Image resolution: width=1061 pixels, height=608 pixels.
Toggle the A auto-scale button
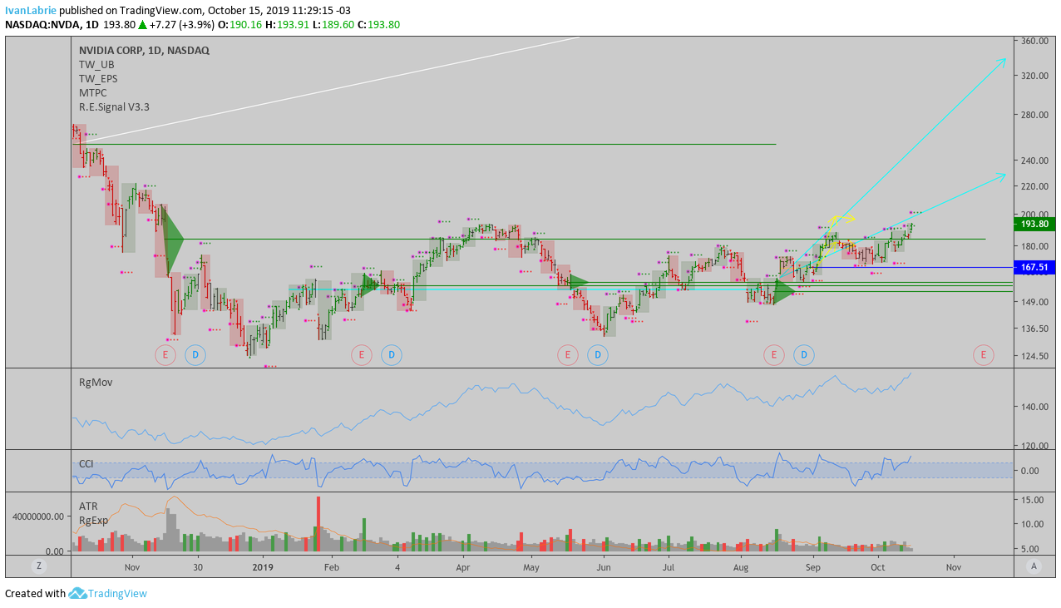coord(1034,566)
